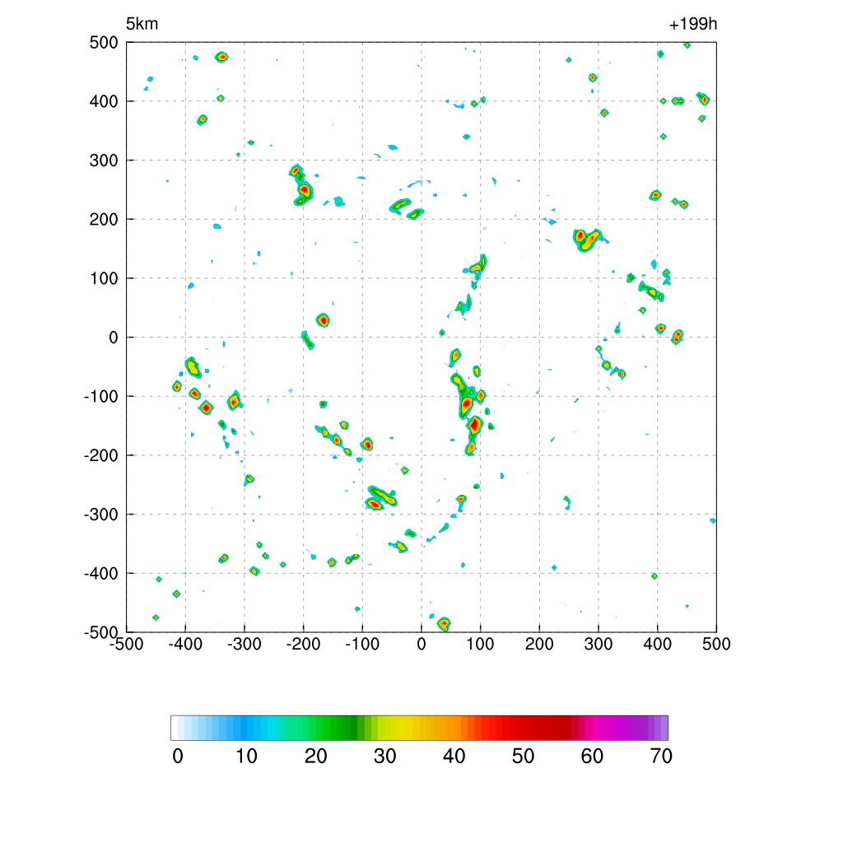This screenshot has height=843, width=843.
Task: Click the colorbar label 30
Action: tap(385, 757)
